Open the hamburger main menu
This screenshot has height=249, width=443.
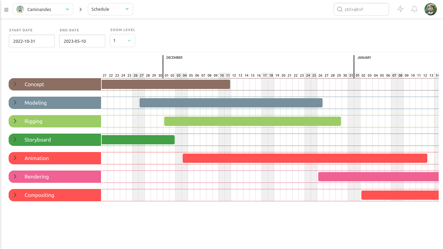(x=6, y=10)
